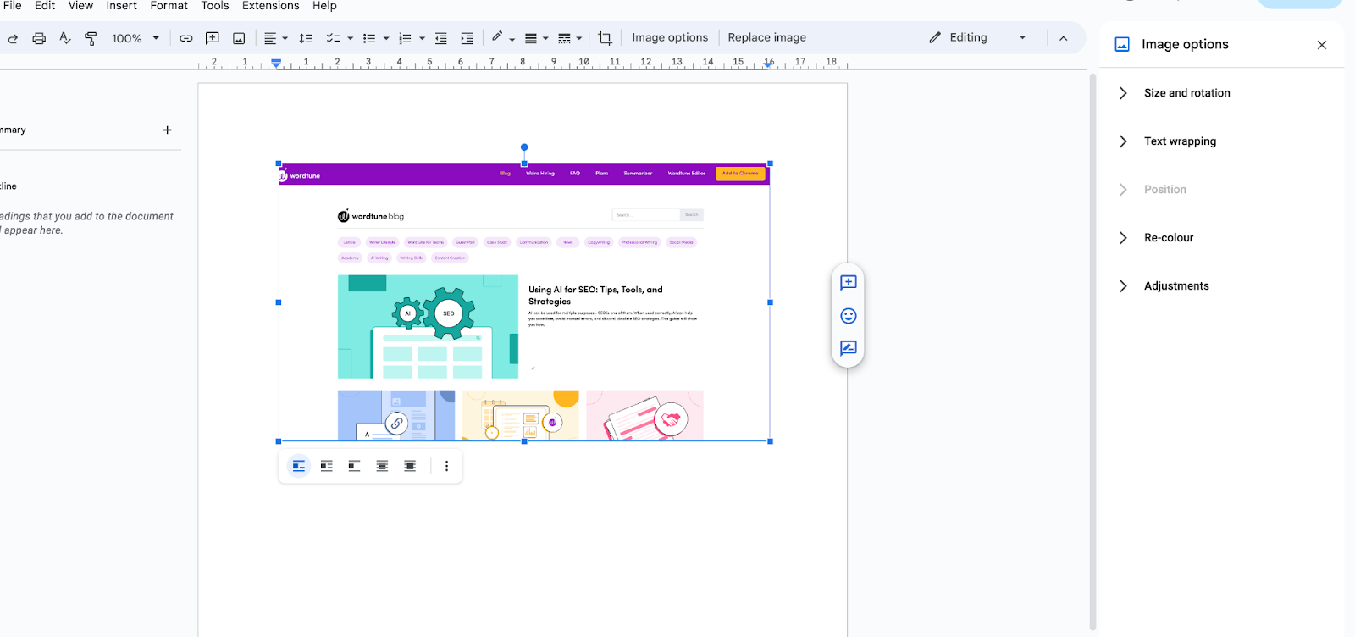Click the Replace image button
The width and height of the screenshot is (1355, 637).
pos(766,37)
